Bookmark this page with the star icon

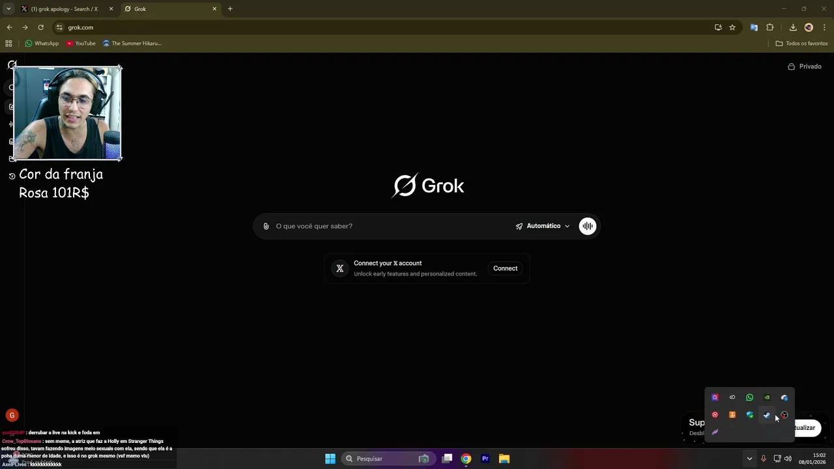point(732,27)
